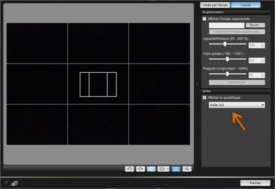Rotate the view counterclockwise
Viewport: 275px width, 189px height.
coord(130,169)
